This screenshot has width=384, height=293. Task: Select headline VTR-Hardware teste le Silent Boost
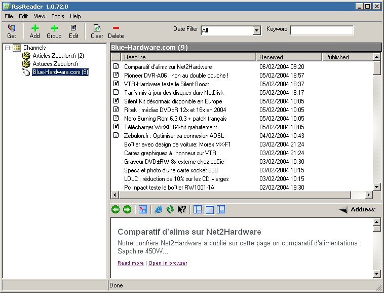coord(167,84)
